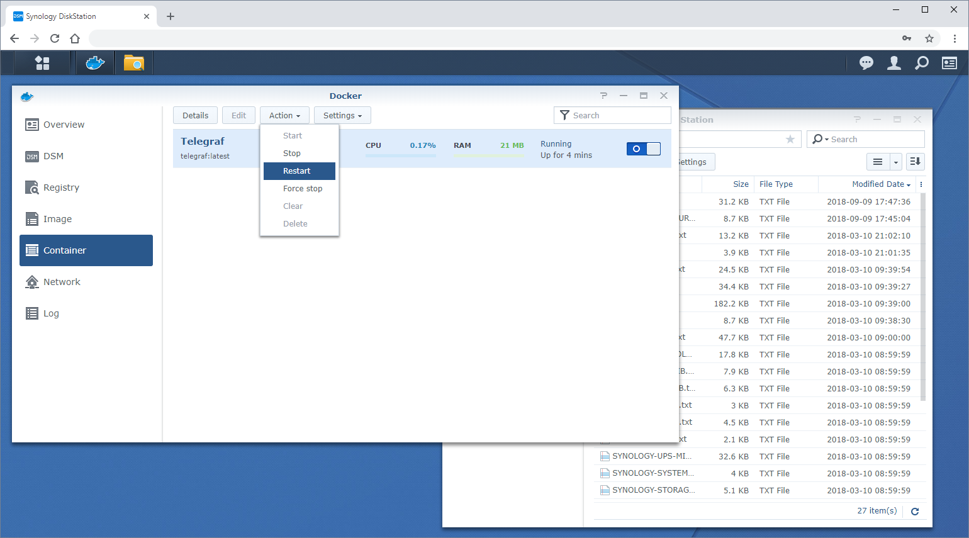Click the Docker whale icon in taskbar
This screenshot has width=969, height=538.
(x=95, y=63)
